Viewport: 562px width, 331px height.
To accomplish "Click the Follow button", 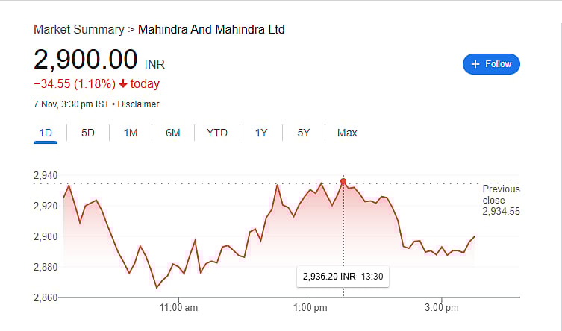I will click(x=491, y=64).
